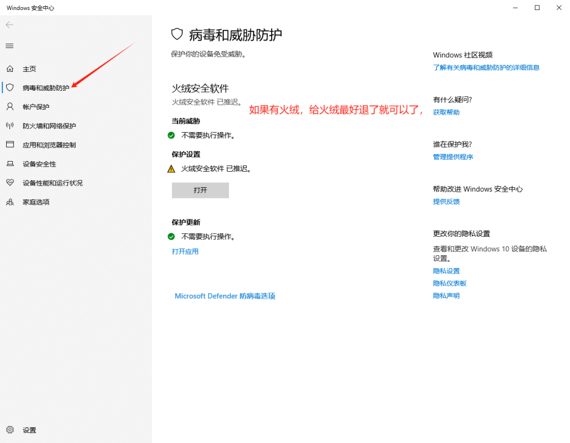
Task: Click green checkmark under 当前威胁
Action: 171,135
